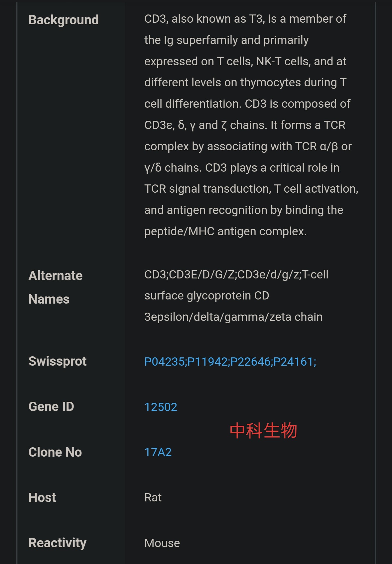Viewport: 392px width, 564px height.
Task: Click the Rat host value
Action: click(x=153, y=498)
